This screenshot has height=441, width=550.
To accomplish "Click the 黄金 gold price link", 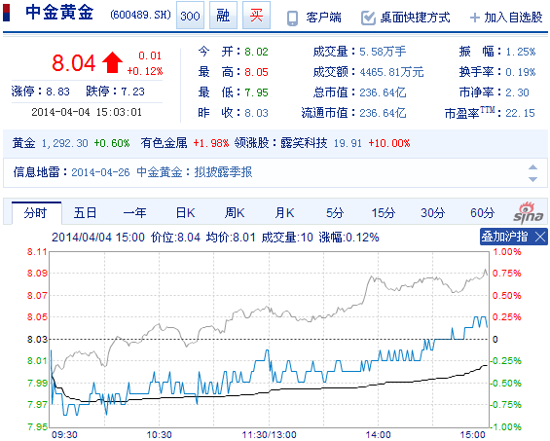I will [x=24, y=143].
